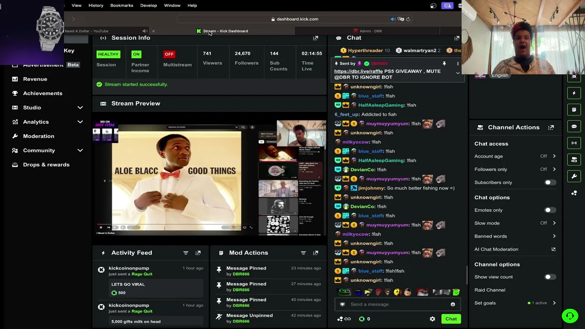Viewport: 585px width, 329px height.
Task: Mute the dashboard.kick.com tab audio in address bar
Action: (393, 19)
